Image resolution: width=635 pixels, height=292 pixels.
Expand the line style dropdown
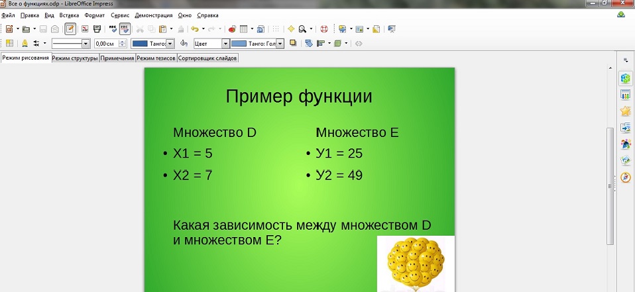86,44
